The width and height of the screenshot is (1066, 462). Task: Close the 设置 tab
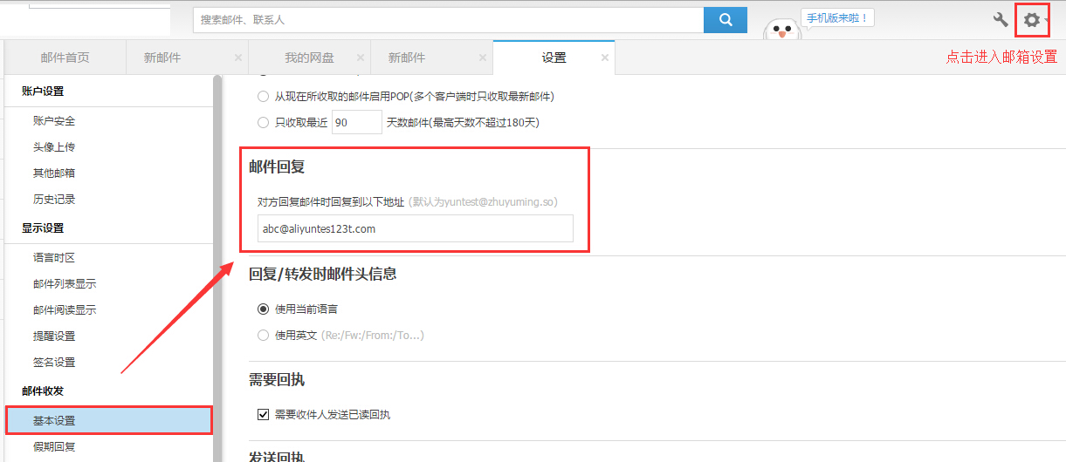tap(605, 58)
